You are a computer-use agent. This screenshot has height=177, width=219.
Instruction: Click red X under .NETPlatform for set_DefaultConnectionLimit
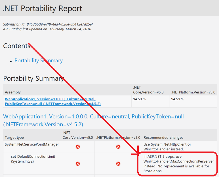point(118,164)
